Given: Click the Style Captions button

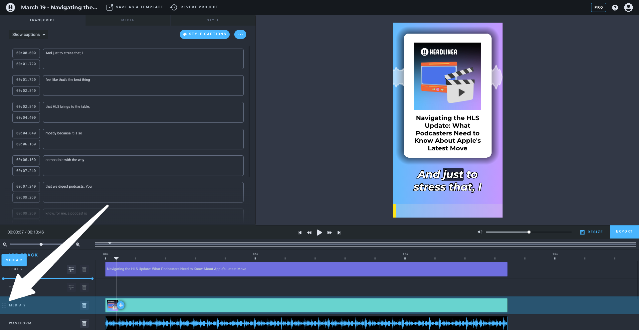Looking at the screenshot, I should coord(204,34).
